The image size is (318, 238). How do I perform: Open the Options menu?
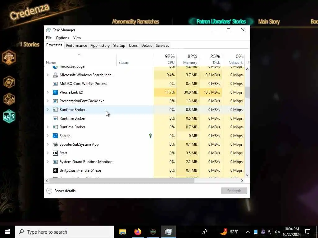62,37
